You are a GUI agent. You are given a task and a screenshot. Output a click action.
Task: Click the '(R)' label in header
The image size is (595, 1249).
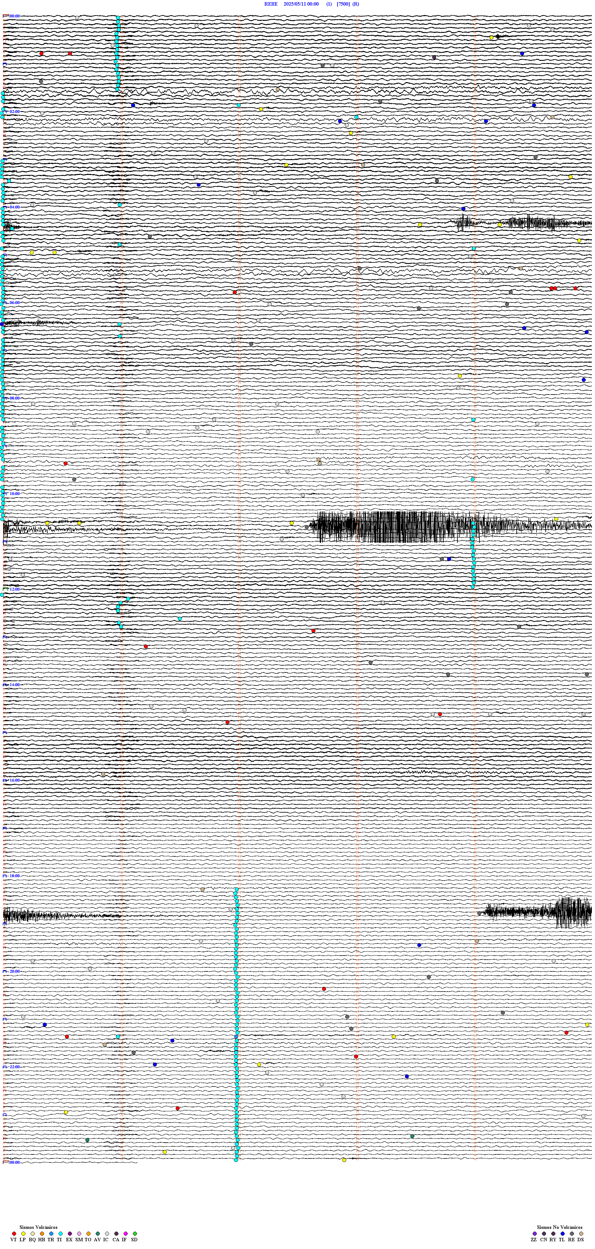click(x=356, y=4)
